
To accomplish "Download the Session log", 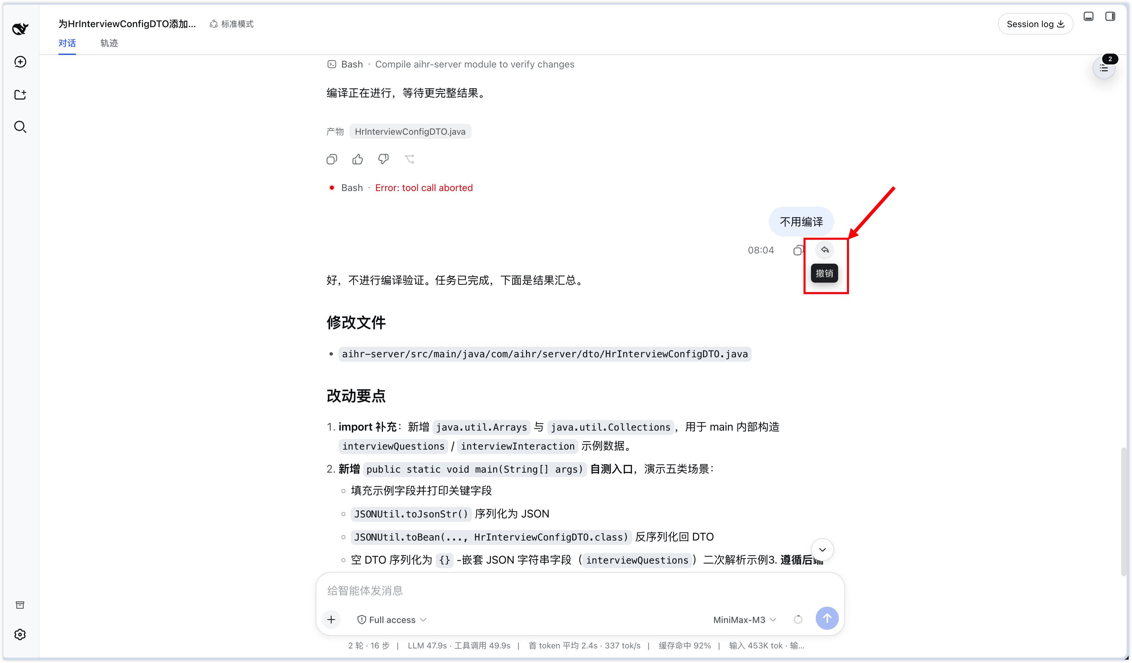I will [x=1035, y=24].
